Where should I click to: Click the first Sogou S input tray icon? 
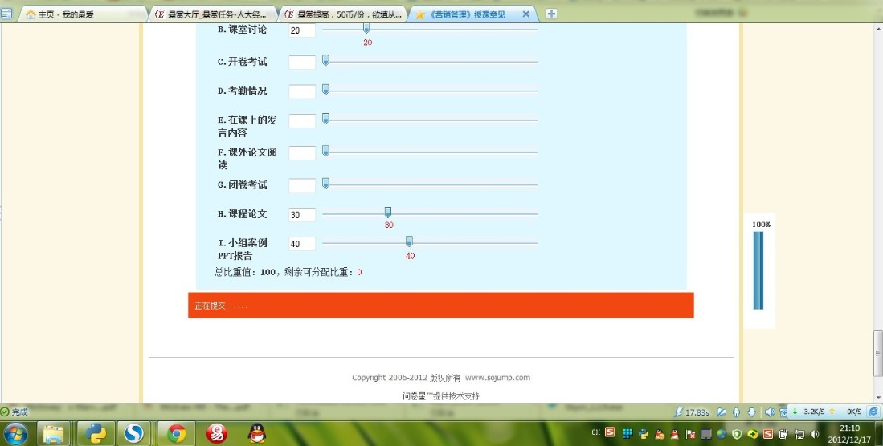(x=610, y=432)
